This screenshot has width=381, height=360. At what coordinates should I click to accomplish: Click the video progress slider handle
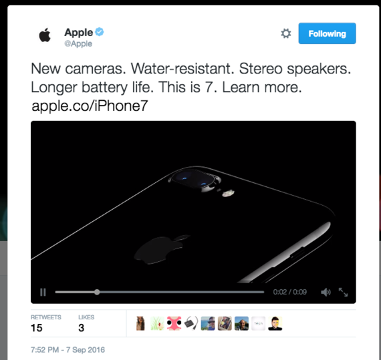tap(97, 292)
